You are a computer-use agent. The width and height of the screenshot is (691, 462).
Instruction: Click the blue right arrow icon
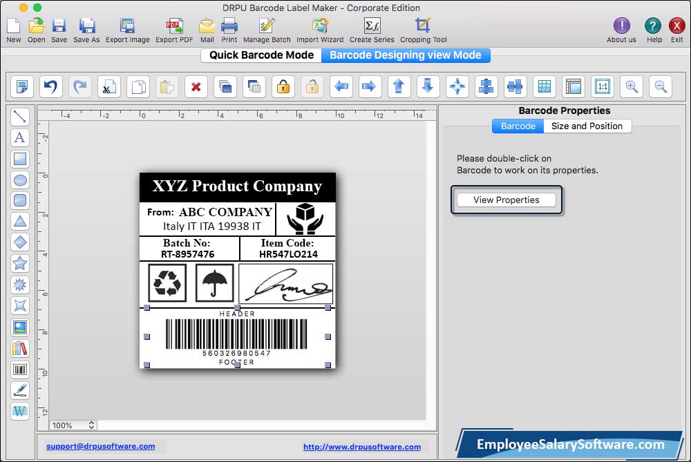tap(369, 86)
